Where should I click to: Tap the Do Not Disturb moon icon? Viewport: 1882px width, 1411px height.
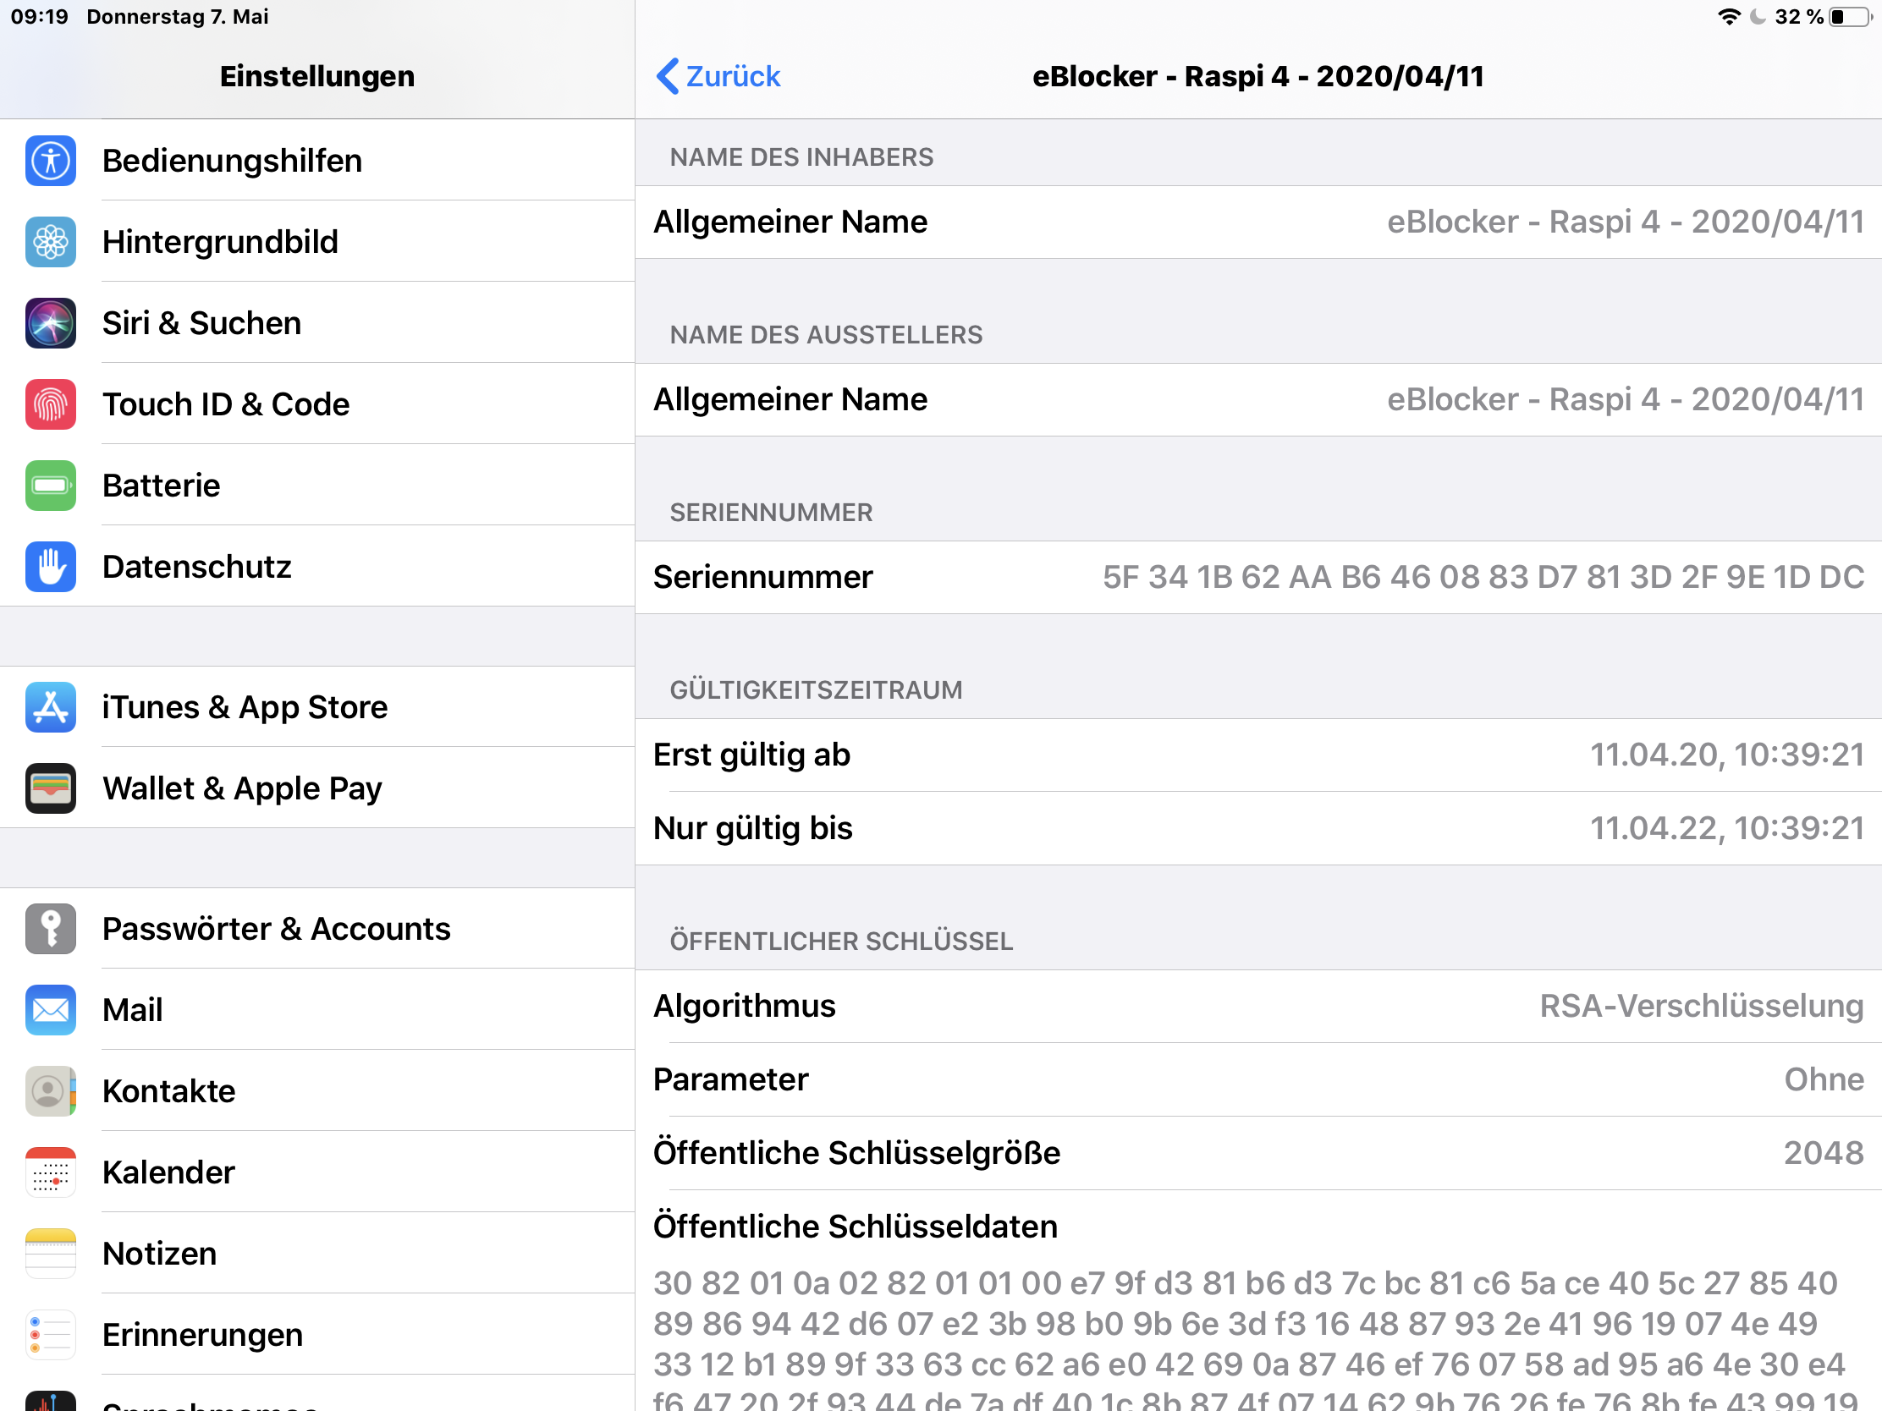1758,17
